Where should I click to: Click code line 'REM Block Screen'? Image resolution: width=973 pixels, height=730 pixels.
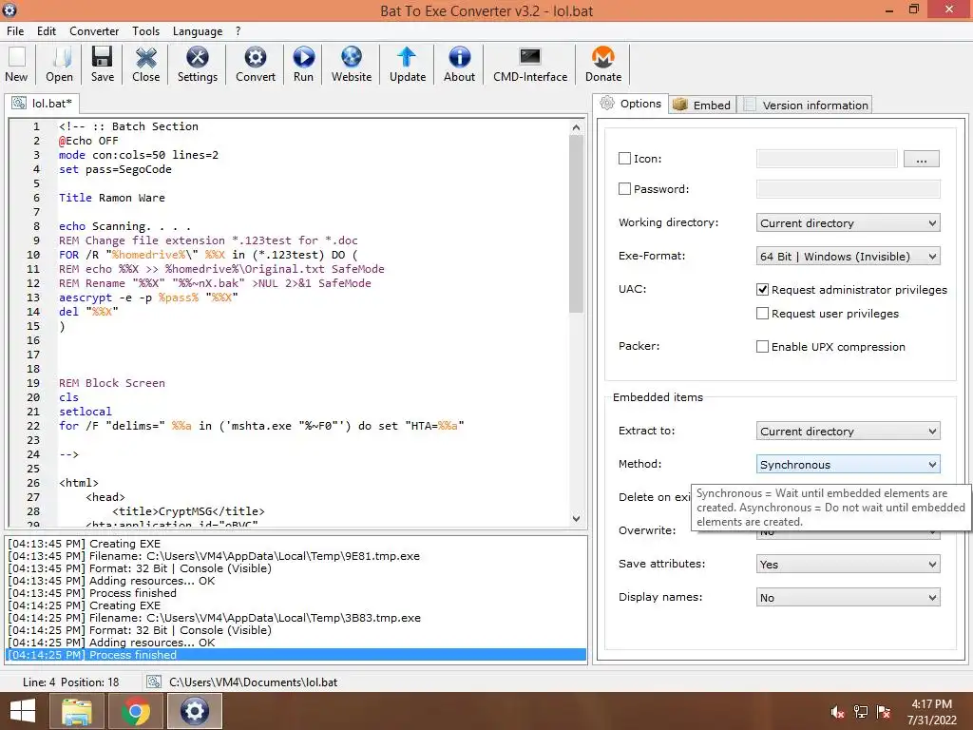112,383
